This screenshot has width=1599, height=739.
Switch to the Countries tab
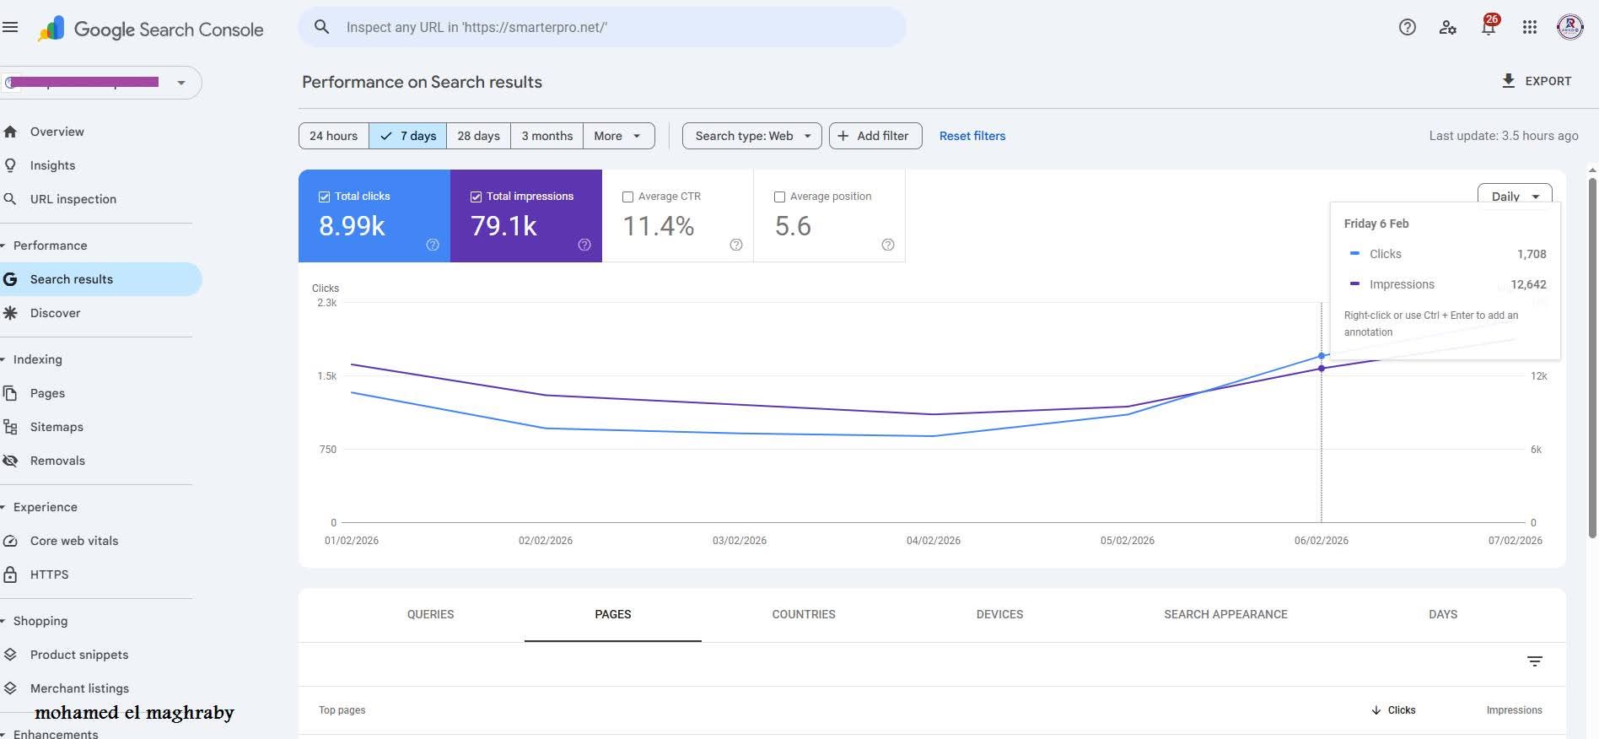[x=803, y=614]
